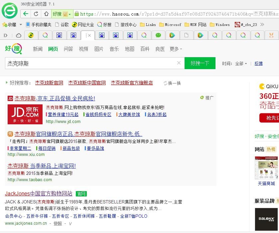The image size is (279, 233).
Task: Click the cloud sync icon in the toolbar
Action: [18, 35]
